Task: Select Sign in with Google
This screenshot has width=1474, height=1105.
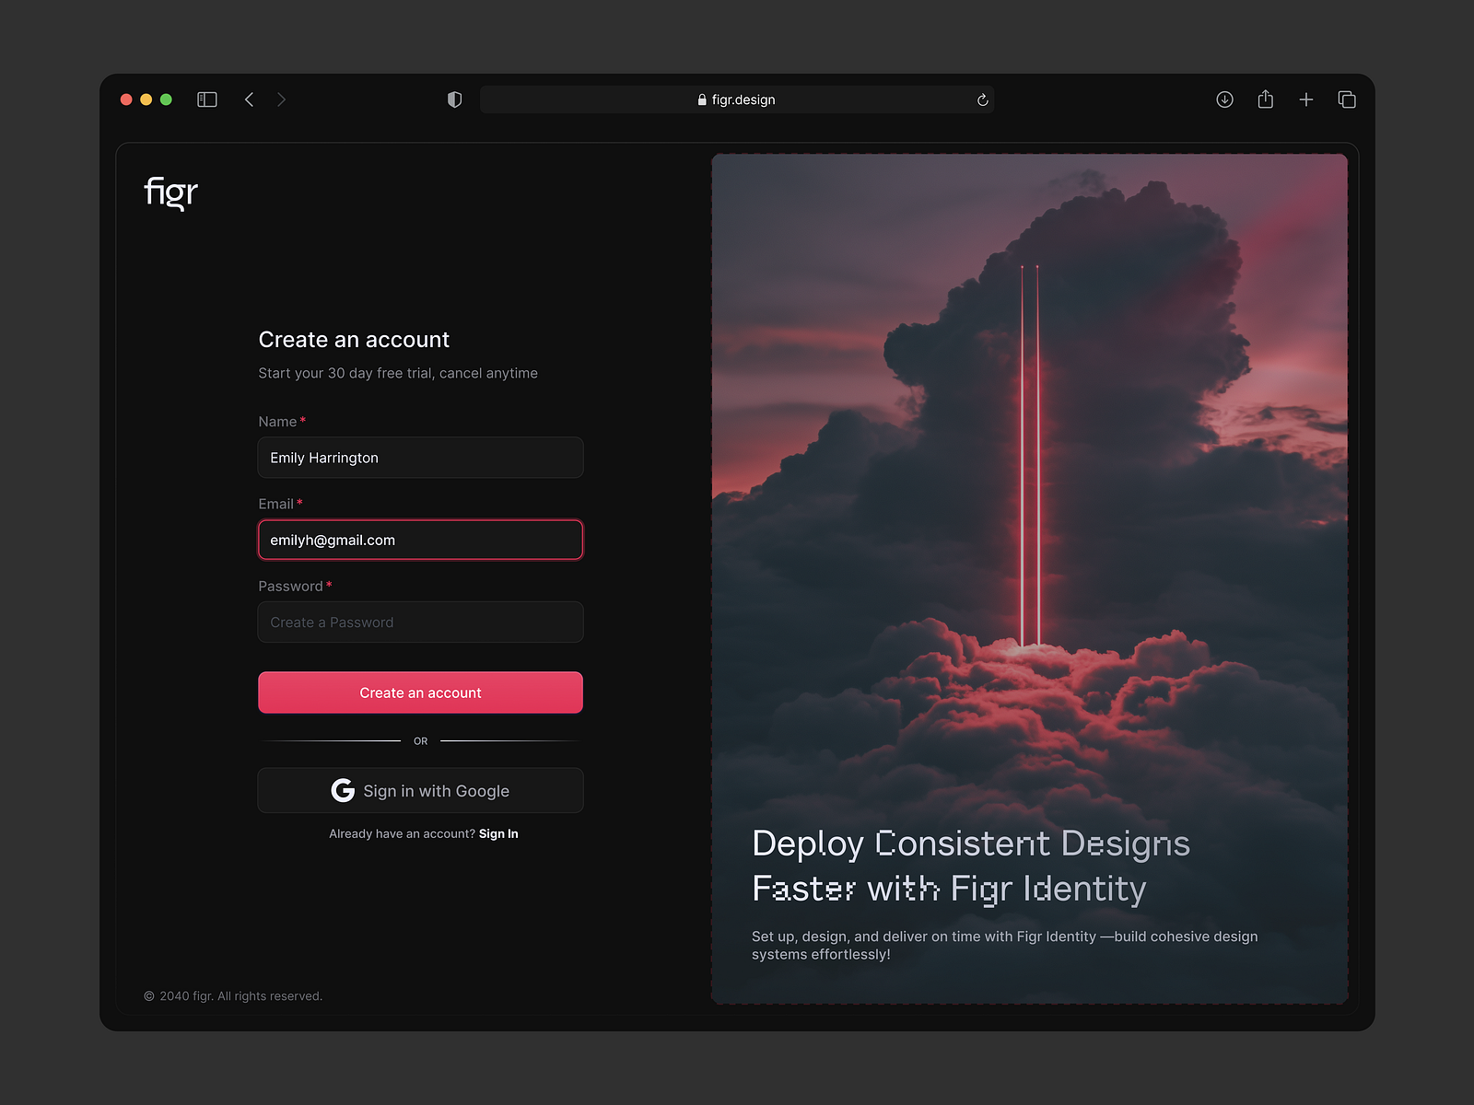Action: tap(420, 790)
